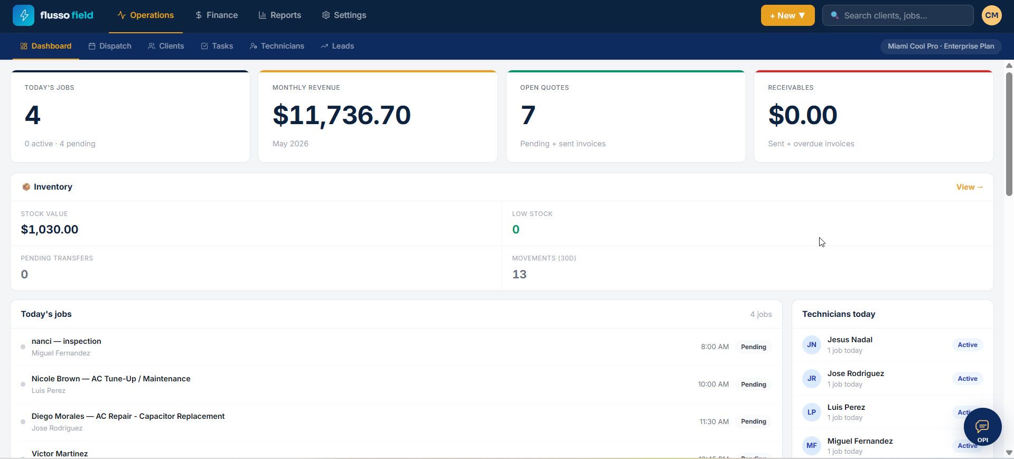Click the Leads trend arrow icon
The image size is (1014, 459).
(x=324, y=46)
